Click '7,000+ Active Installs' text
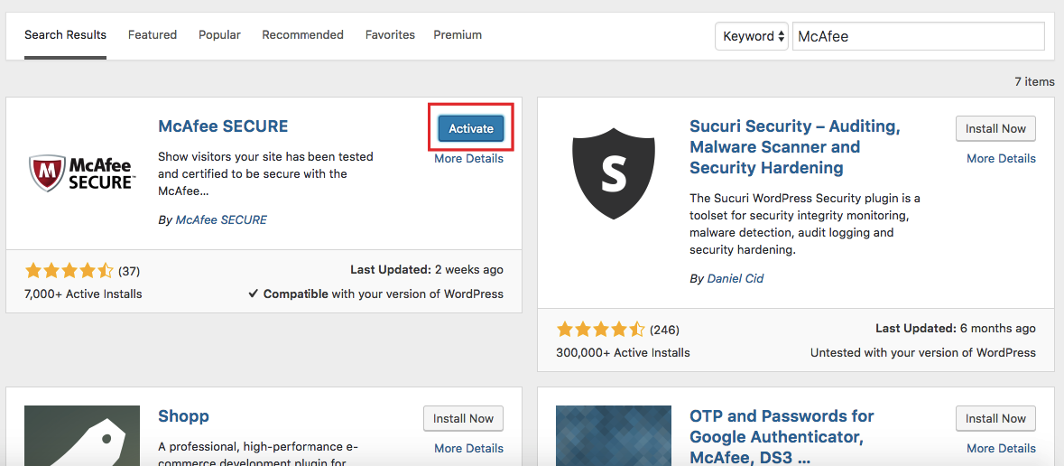 [x=83, y=294]
